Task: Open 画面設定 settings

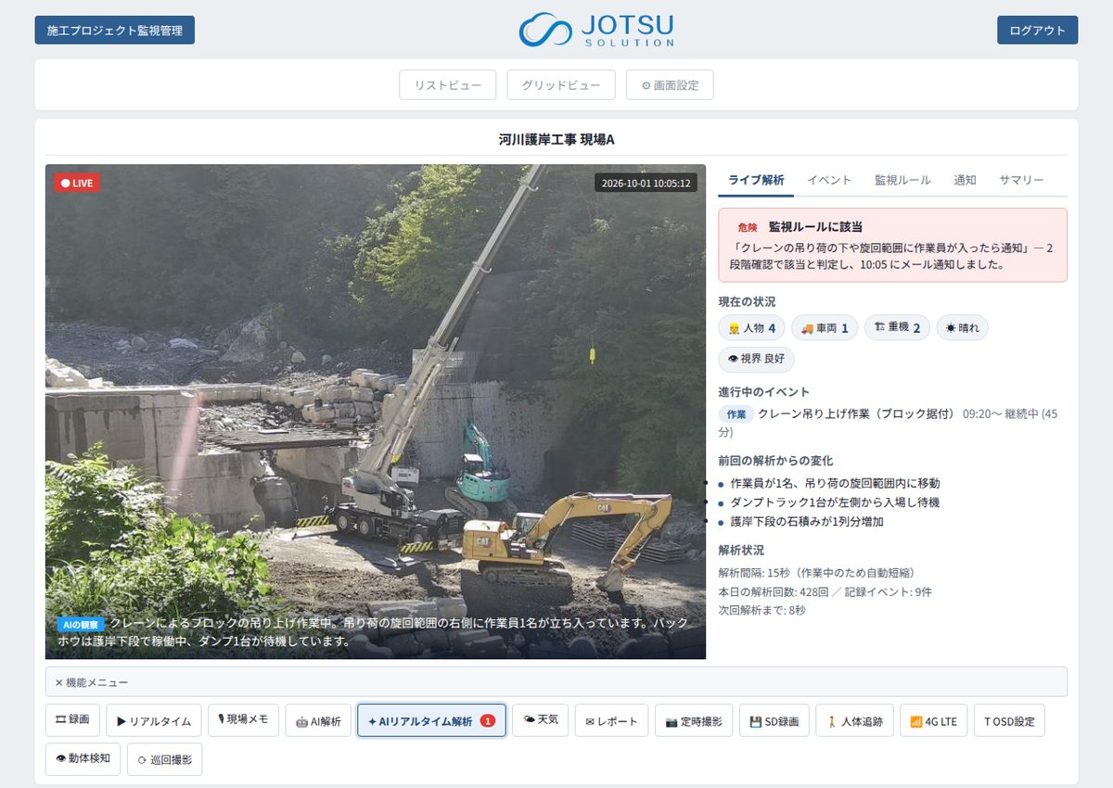Action: [670, 84]
